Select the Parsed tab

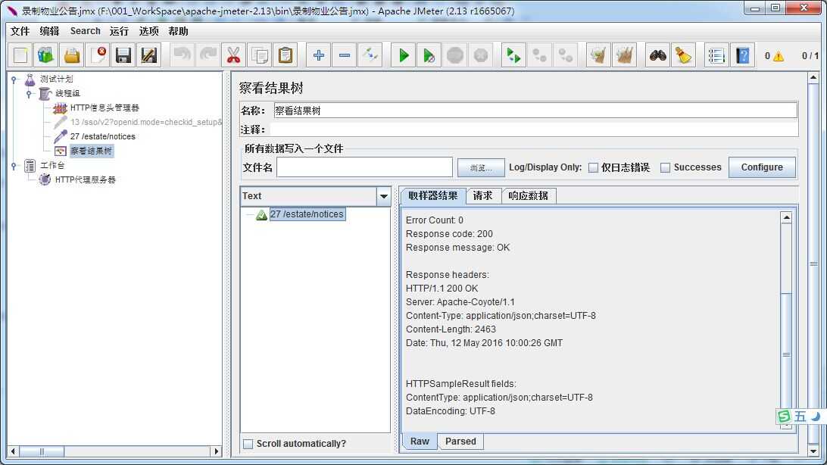coord(460,442)
